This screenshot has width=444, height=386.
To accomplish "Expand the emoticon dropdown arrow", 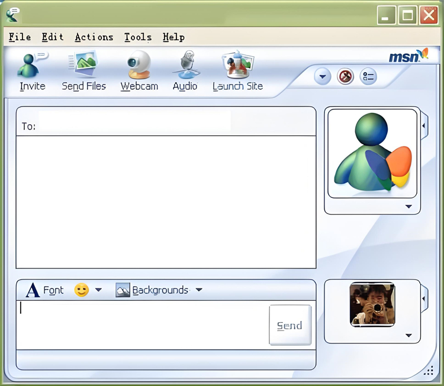I will tap(98, 290).
